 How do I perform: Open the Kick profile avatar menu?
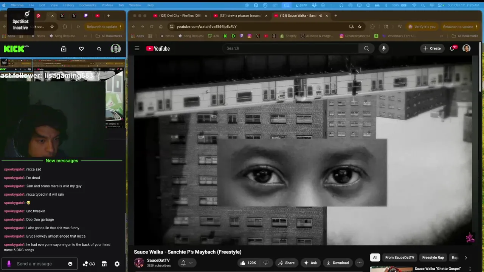(116, 49)
